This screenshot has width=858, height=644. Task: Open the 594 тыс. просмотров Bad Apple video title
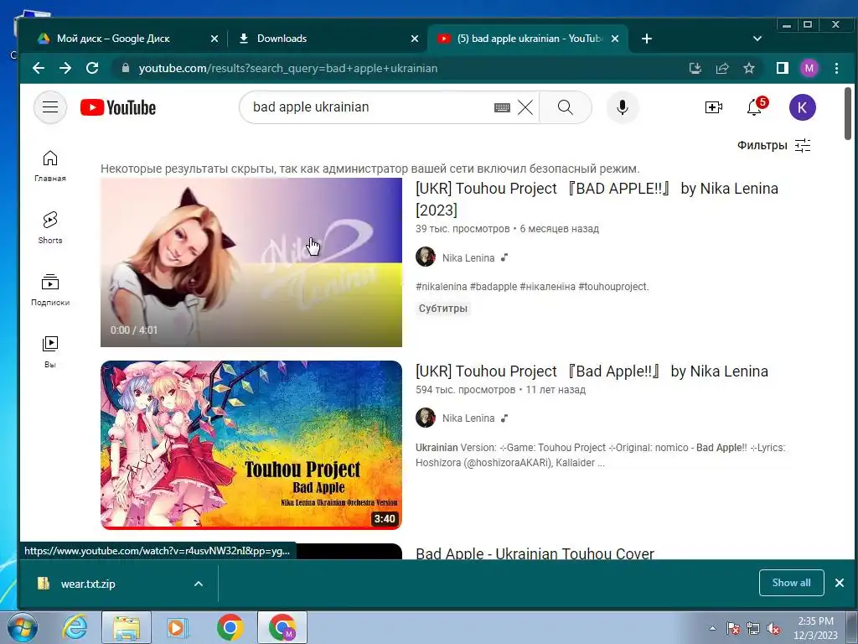click(592, 371)
